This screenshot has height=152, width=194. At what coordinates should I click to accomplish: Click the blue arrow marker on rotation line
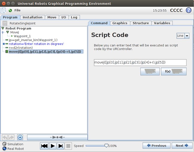click(4, 44)
